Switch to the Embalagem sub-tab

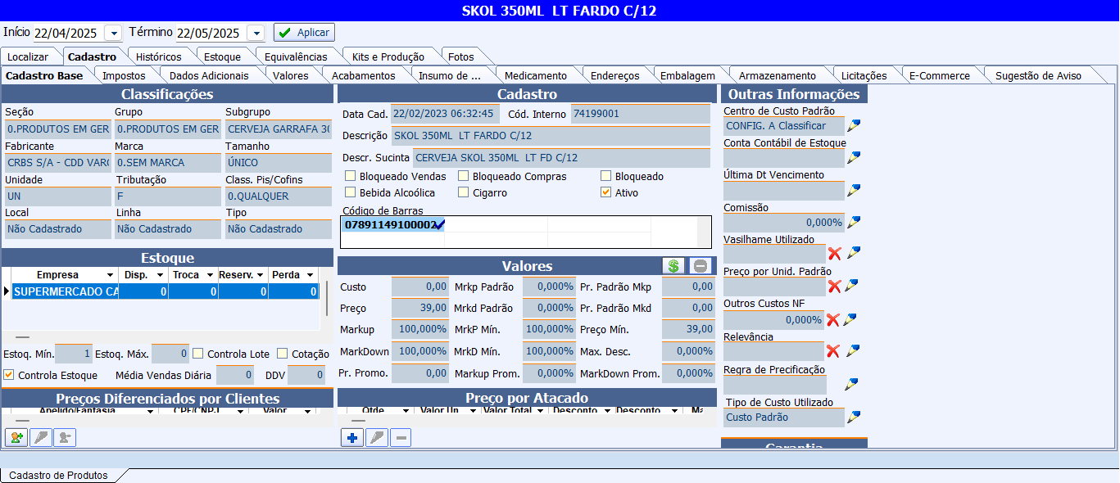[x=687, y=75]
